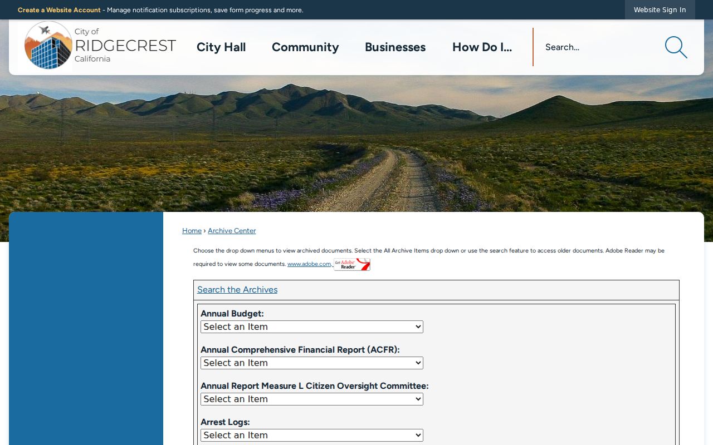
Task: Open the Businesses menu
Action: click(x=395, y=47)
